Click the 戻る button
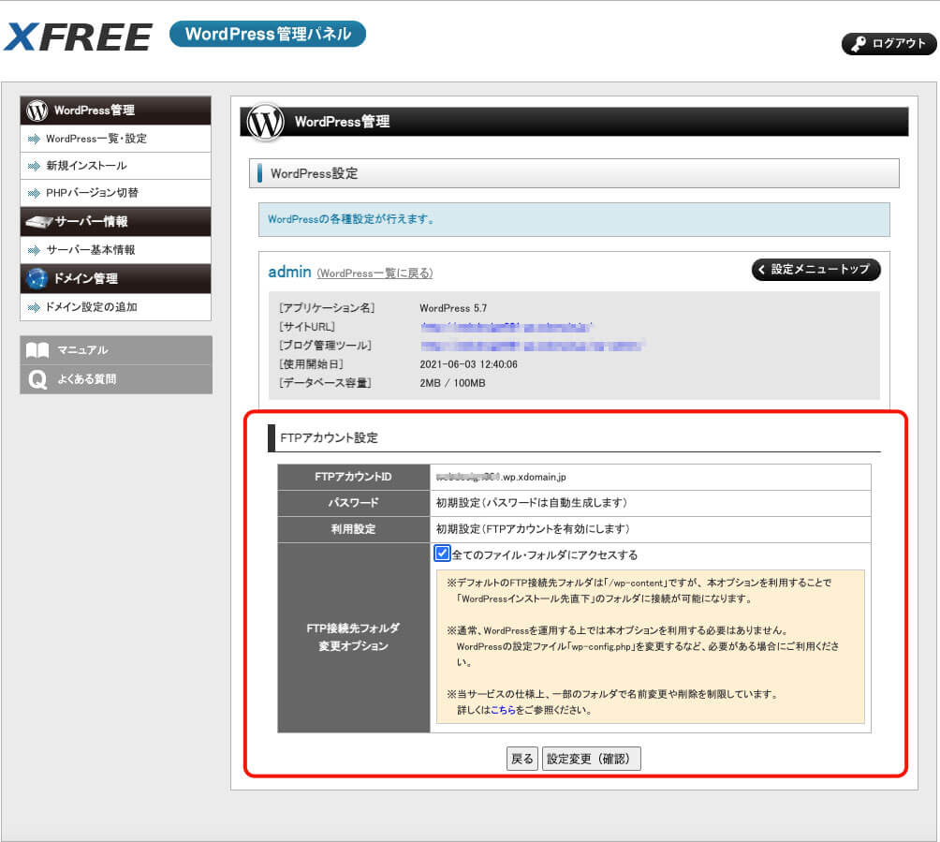 click(521, 759)
